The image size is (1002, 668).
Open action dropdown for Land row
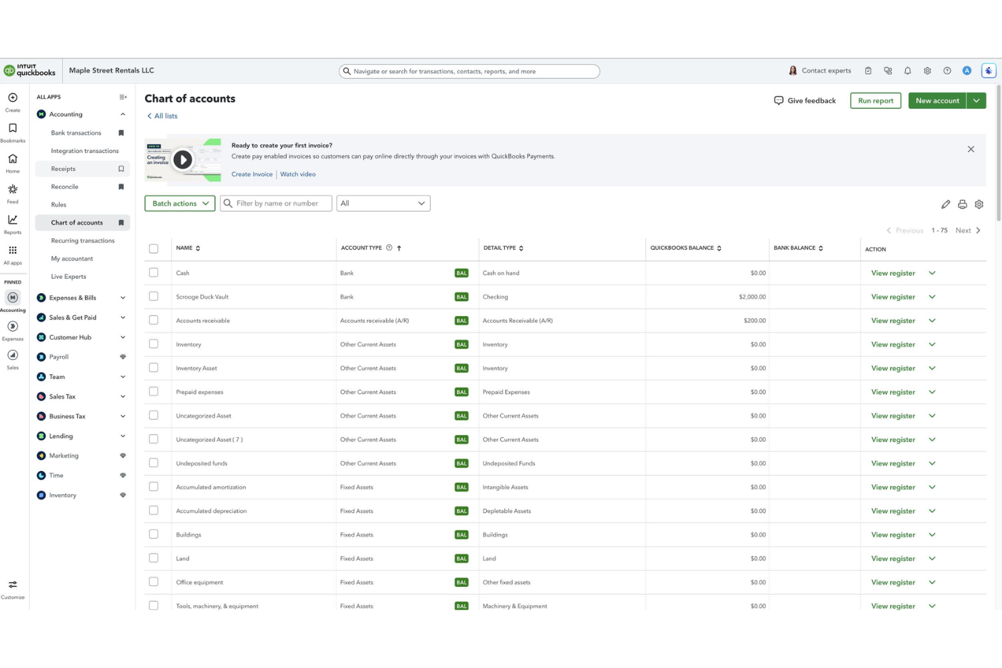coord(932,558)
